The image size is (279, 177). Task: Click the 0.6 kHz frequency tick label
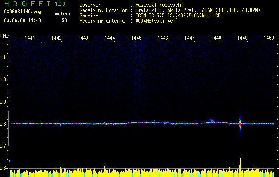coord(4,168)
